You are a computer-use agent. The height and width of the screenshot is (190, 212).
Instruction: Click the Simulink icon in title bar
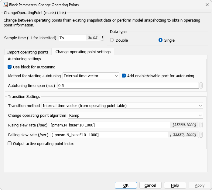tap(5, 5)
